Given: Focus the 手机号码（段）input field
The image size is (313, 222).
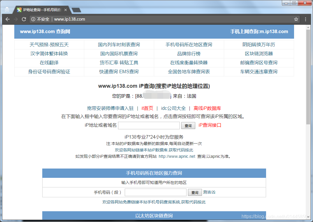Looking at the screenshot, I should point(156,192).
